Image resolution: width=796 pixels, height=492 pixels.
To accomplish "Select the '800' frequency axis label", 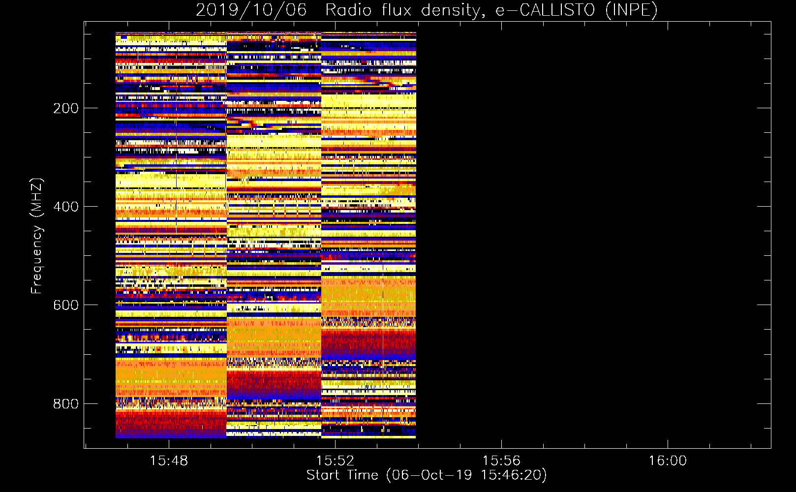I will pyautogui.click(x=66, y=404).
